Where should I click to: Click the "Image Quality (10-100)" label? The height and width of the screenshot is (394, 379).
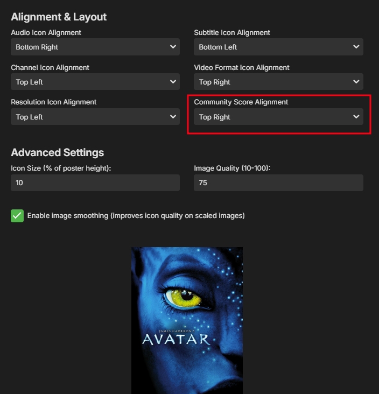(232, 168)
